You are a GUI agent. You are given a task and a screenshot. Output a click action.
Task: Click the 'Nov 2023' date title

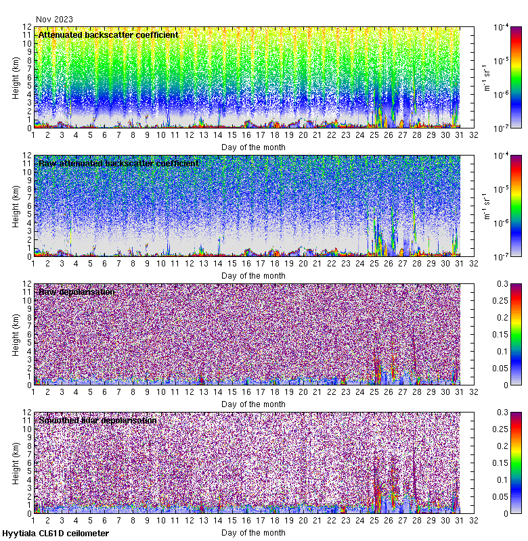[x=54, y=20]
